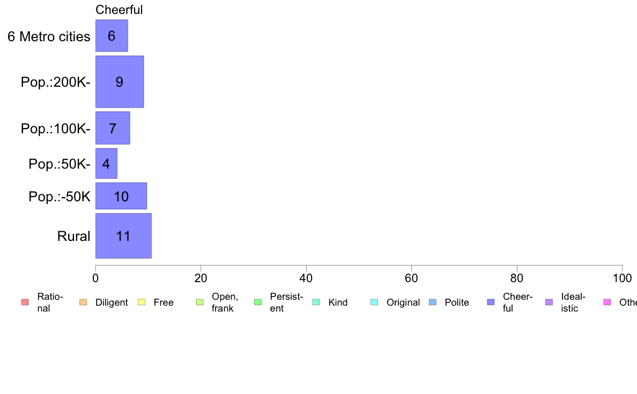
Task: Select the Cheerful legend swatch
Action: tap(491, 302)
